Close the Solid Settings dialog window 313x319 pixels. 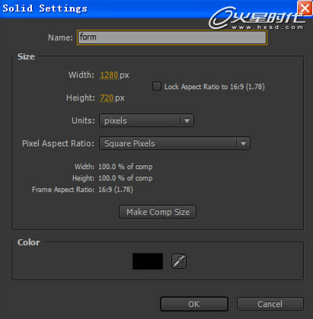click(x=305, y=8)
